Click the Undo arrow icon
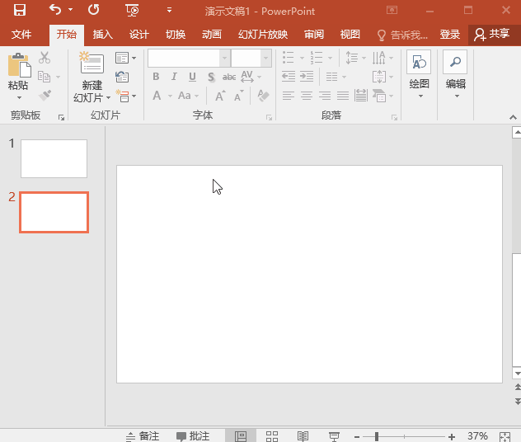 [55, 11]
